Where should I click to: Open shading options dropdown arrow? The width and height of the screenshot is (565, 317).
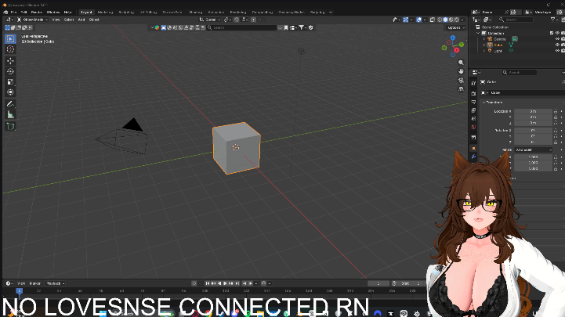[x=462, y=20]
